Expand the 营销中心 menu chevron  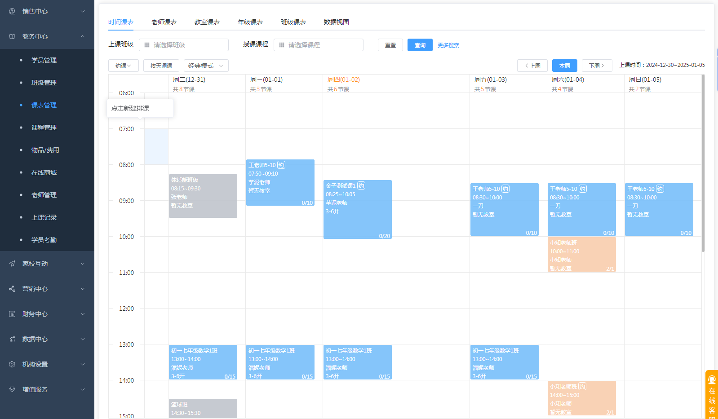pyautogui.click(x=83, y=289)
